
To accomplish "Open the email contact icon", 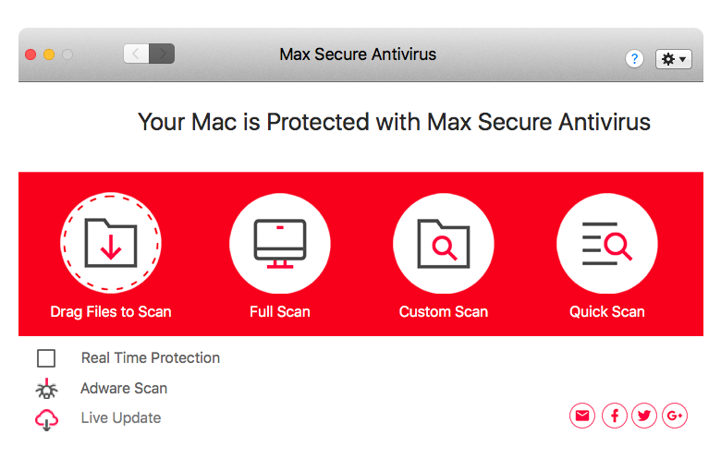I will pyautogui.click(x=582, y=416).
